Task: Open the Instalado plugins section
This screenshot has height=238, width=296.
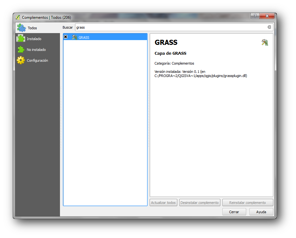Action: pos(37,39)
